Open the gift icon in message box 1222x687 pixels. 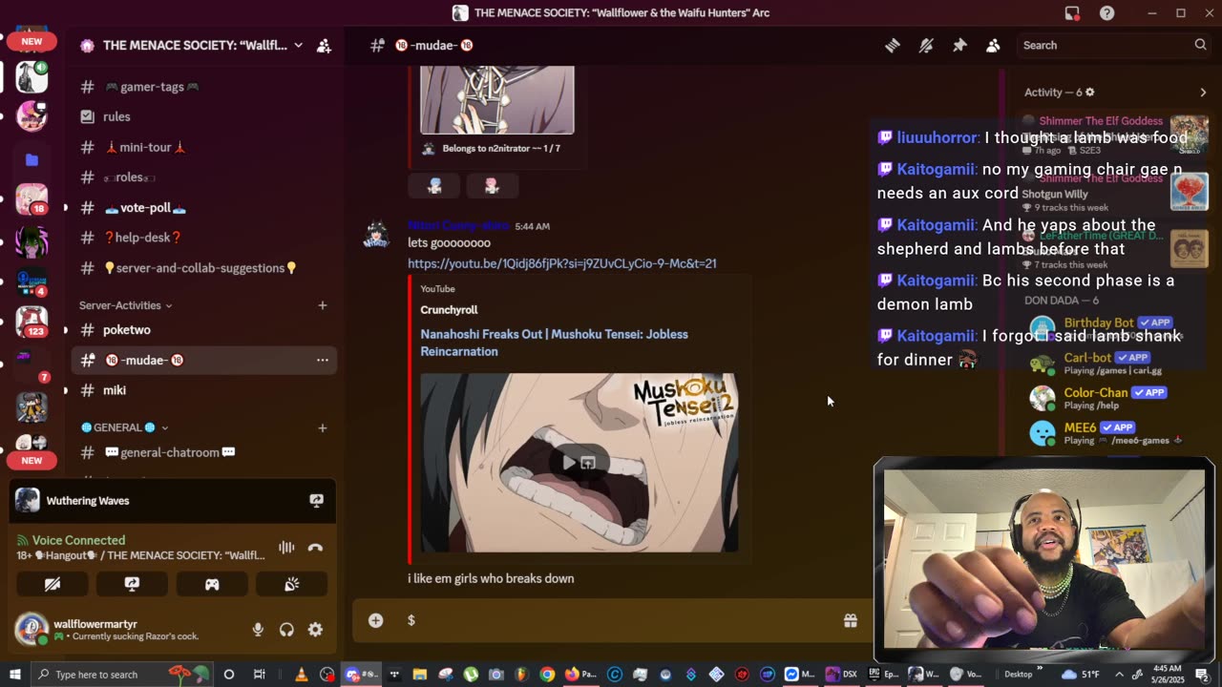click(x=850, y=620)
